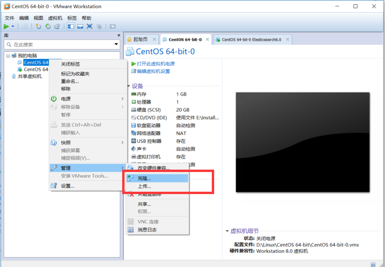
Task: Toggle the library sidebar view icon
Action: [x=70, y=26]
